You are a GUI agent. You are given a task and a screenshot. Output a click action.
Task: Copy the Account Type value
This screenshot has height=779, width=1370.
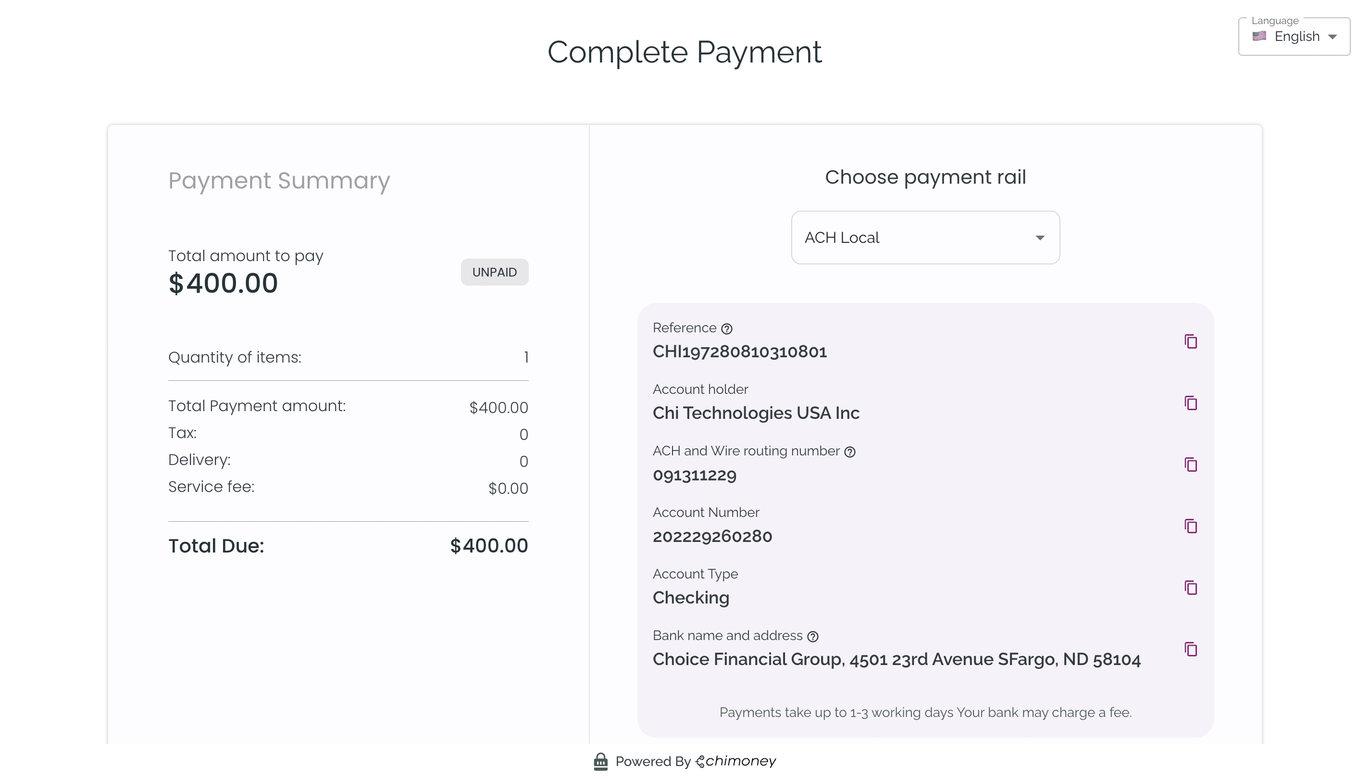click(x=1190, y=588)
